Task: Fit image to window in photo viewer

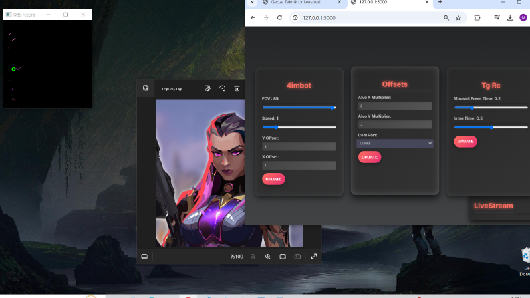Action: pos(283,257)
